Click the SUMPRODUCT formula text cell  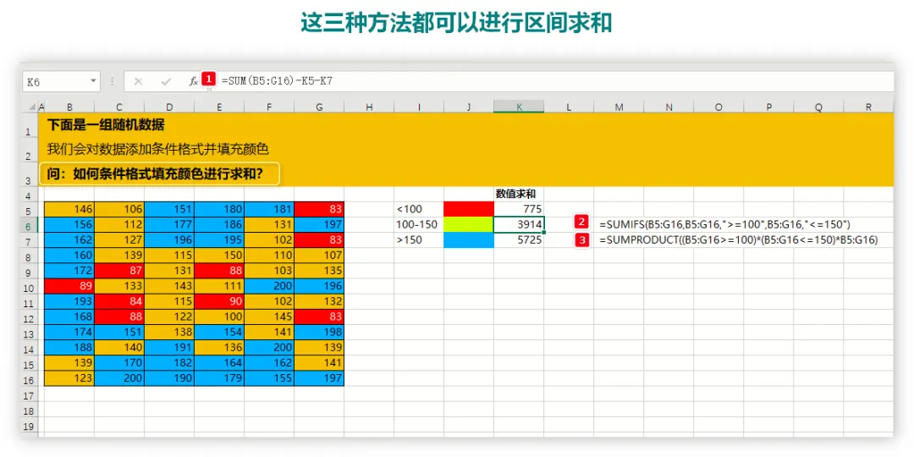coord(739,240)
